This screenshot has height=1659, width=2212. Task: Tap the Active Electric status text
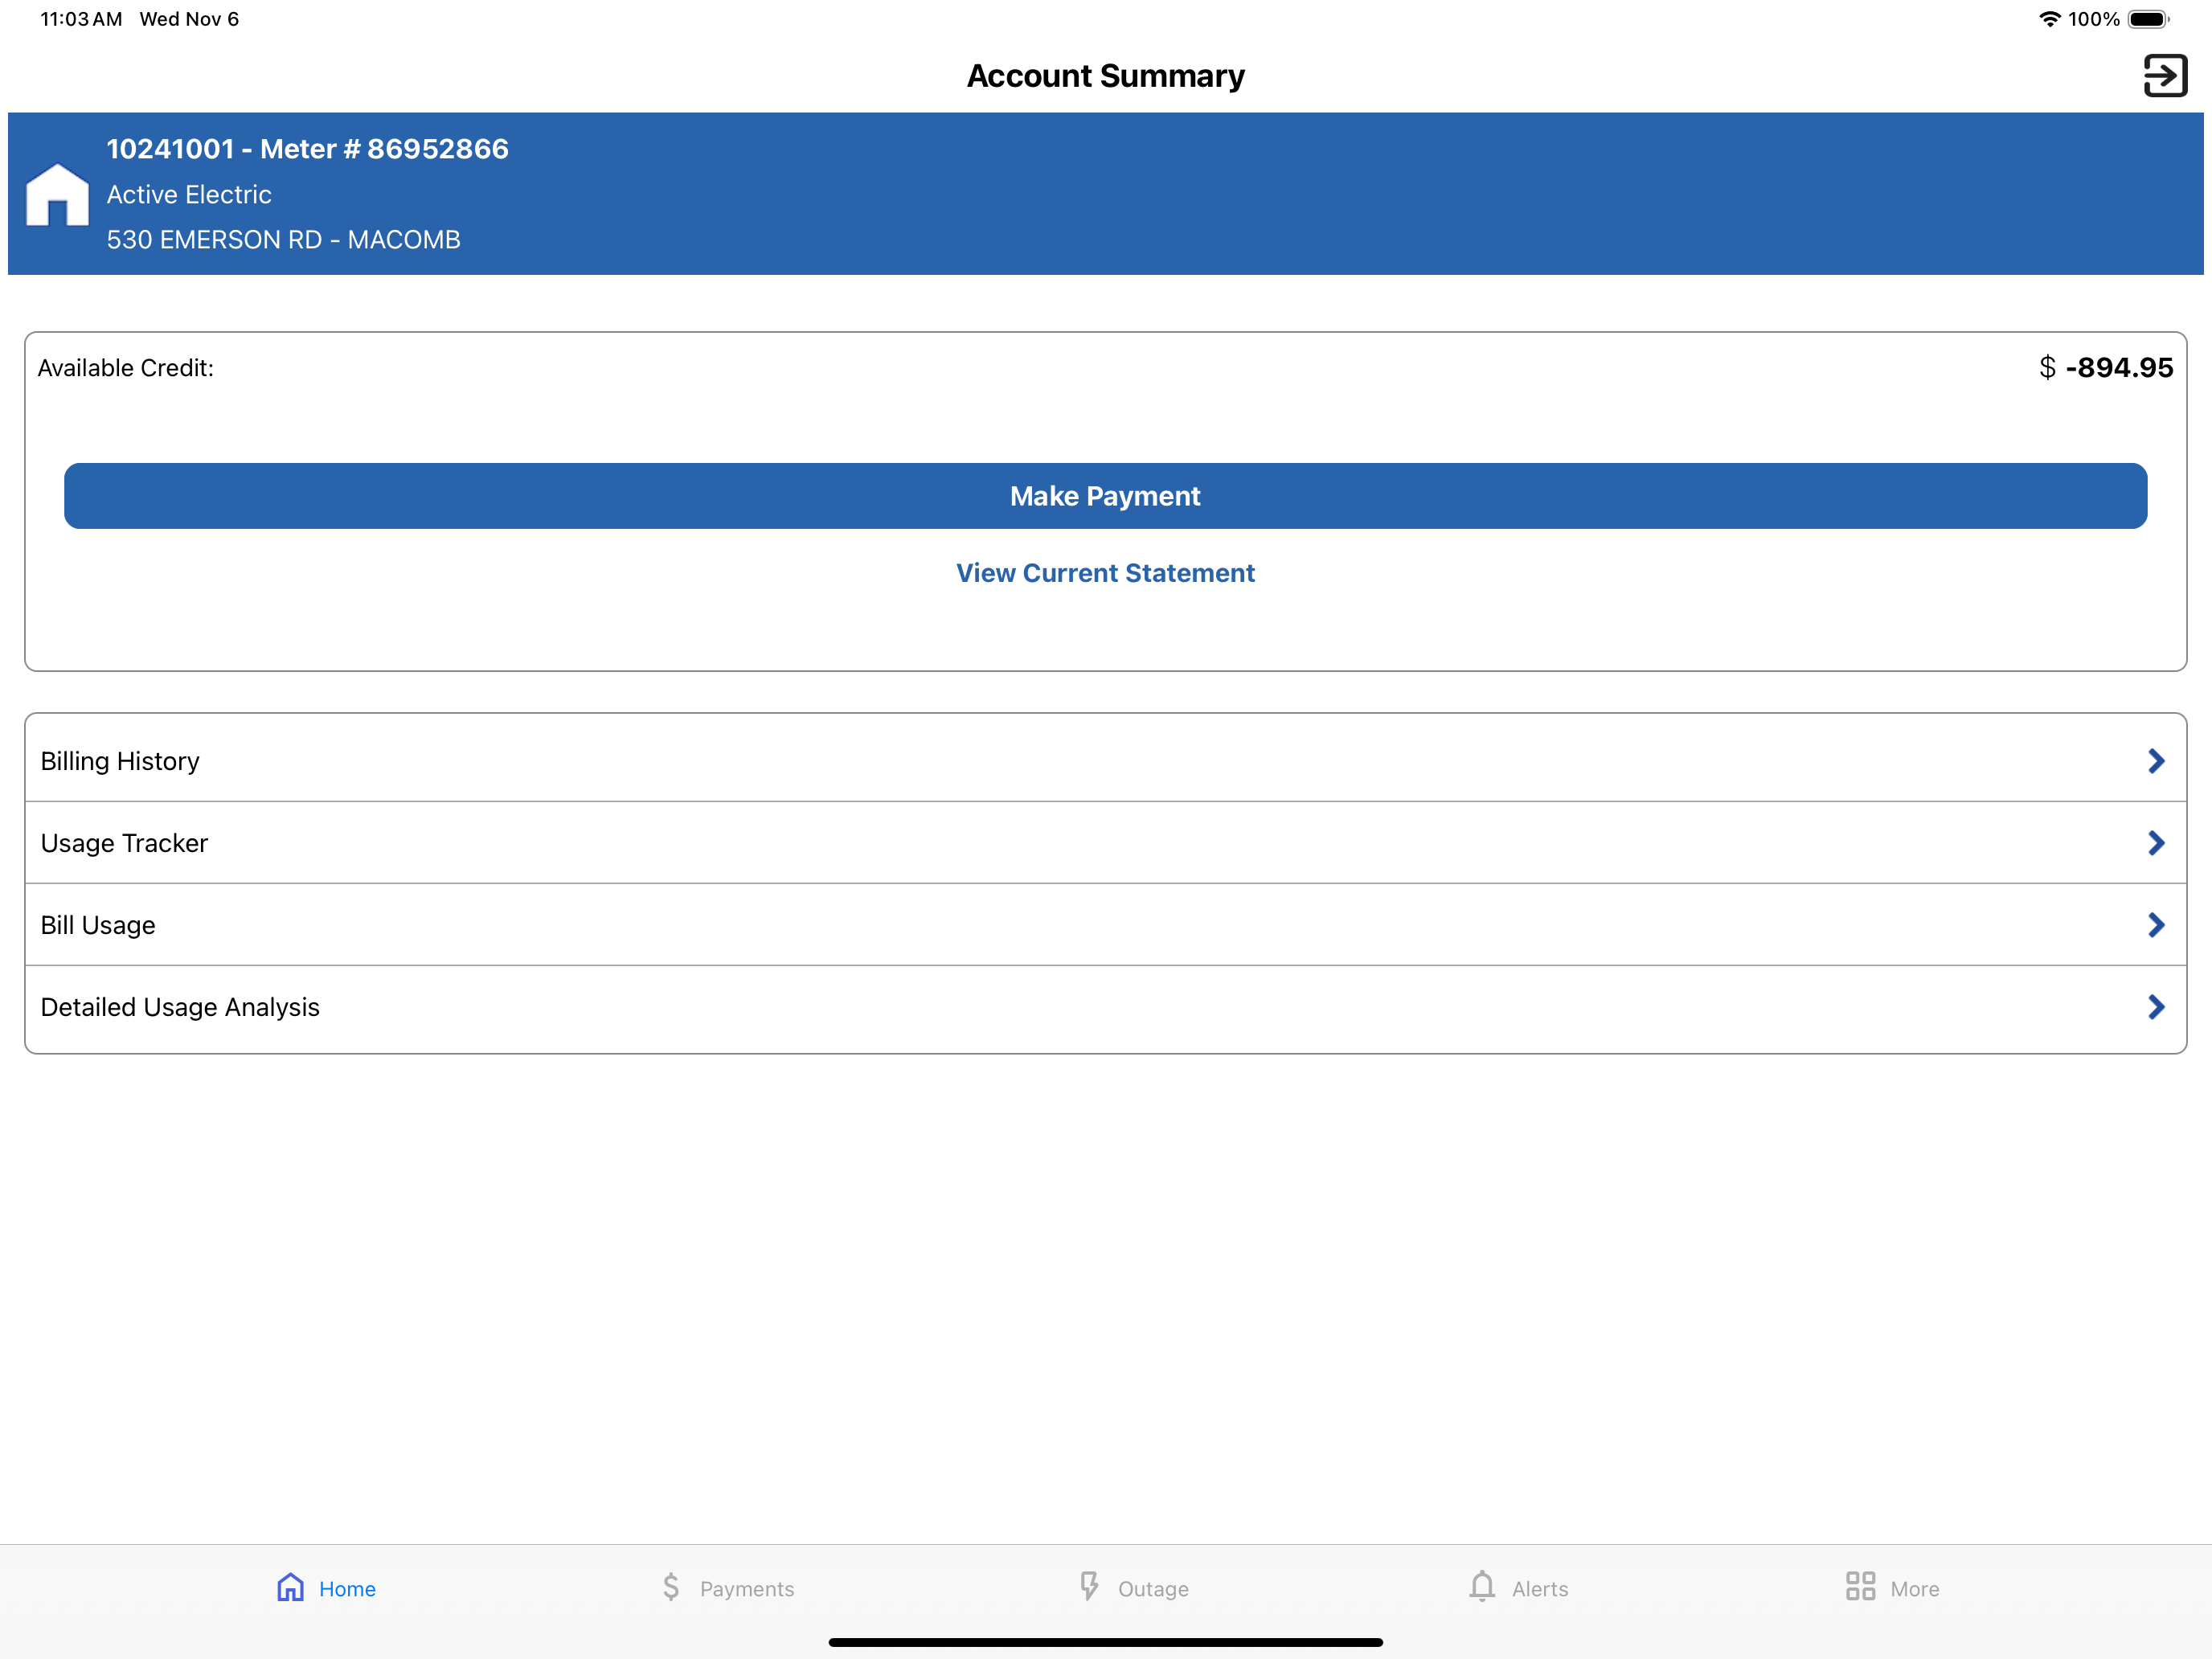pos(189,195)
